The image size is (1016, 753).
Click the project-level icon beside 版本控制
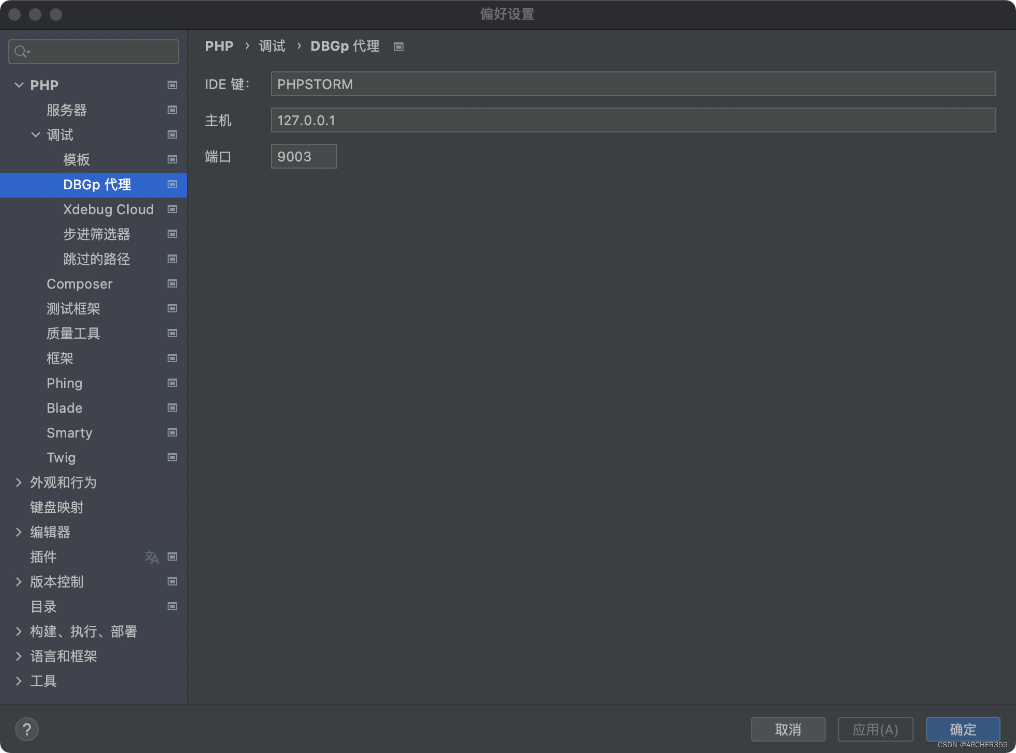pos(172,582)
